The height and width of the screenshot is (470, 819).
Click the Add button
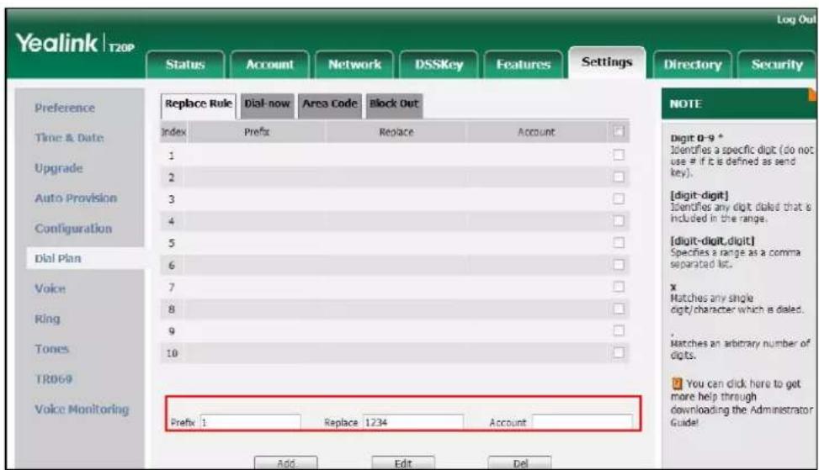click(x=285, y=463)
